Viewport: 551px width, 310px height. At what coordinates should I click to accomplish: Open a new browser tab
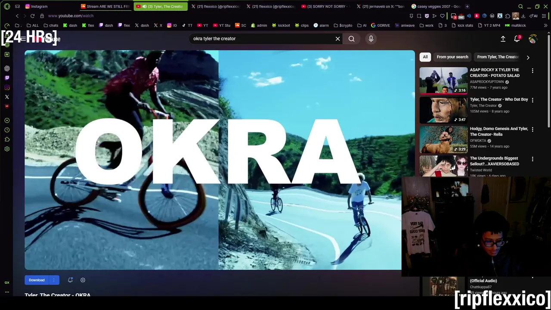click(x=467, y=6)
